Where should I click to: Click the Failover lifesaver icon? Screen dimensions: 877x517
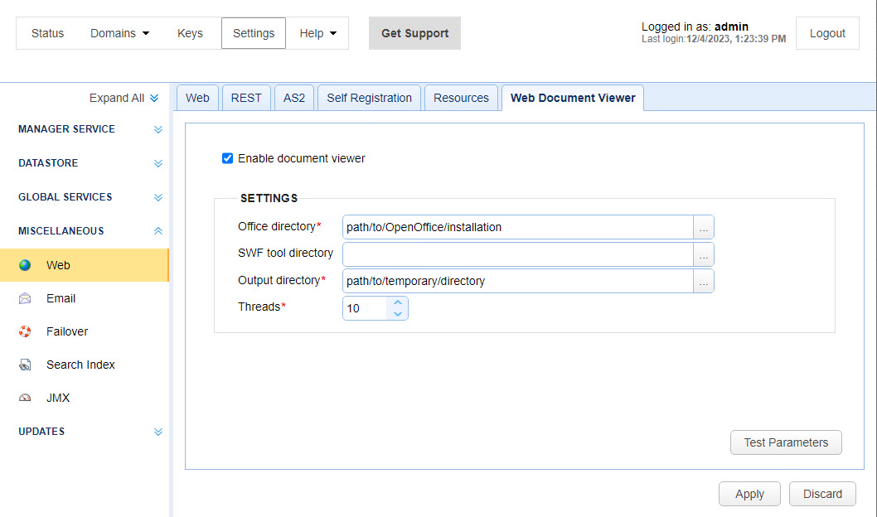click(26, 331)
